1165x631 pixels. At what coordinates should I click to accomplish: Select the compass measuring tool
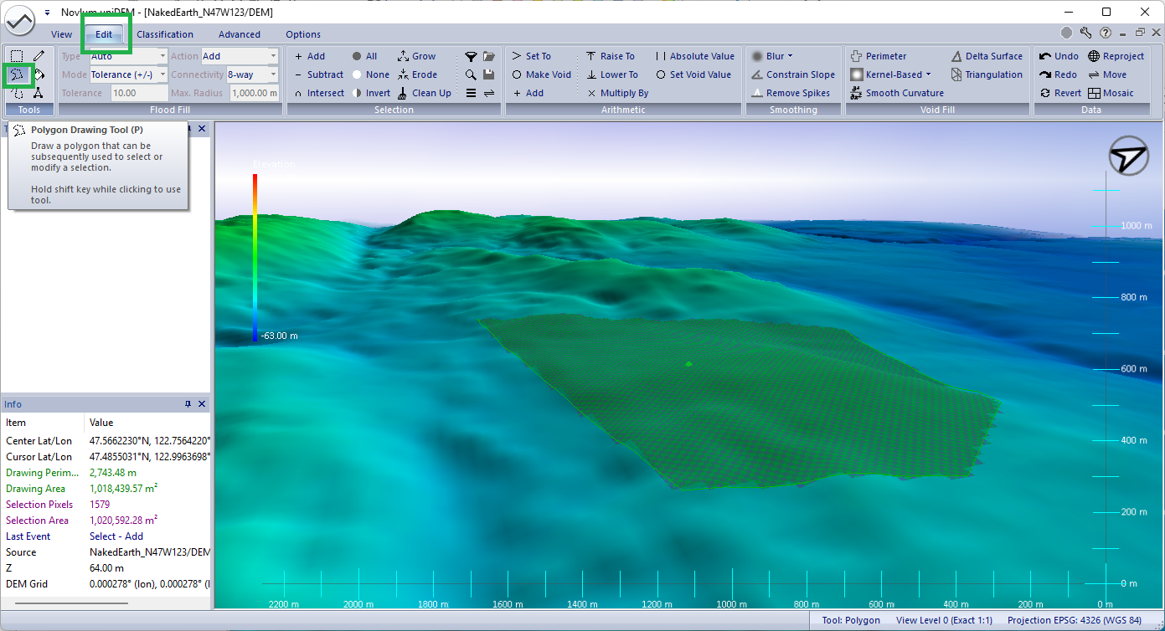pos(38,93)
